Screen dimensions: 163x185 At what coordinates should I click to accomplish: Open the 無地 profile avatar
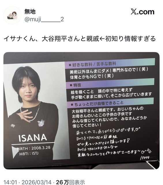pos(12,15)
